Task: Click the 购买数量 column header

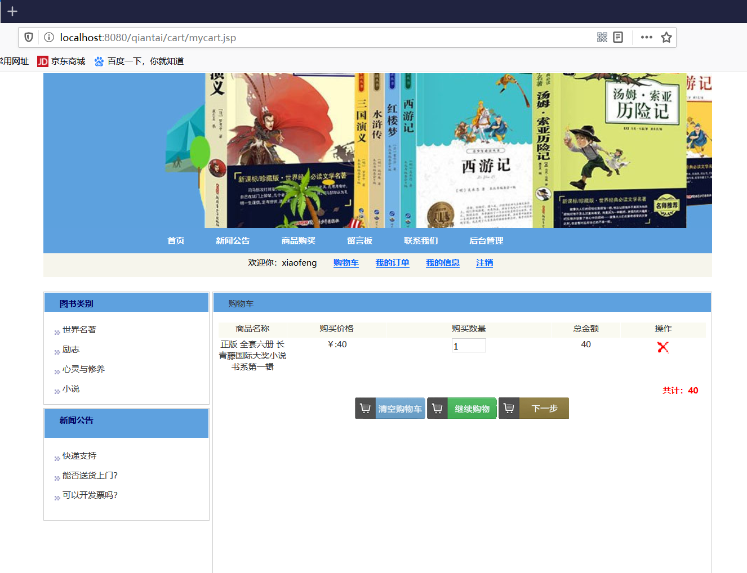Action: 469,329
